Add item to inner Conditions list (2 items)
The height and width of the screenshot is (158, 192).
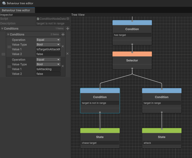pos(63,34)
